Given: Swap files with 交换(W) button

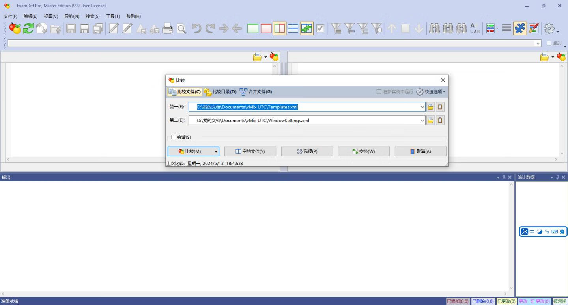Looking at the screenshot, I should (364, 151).
